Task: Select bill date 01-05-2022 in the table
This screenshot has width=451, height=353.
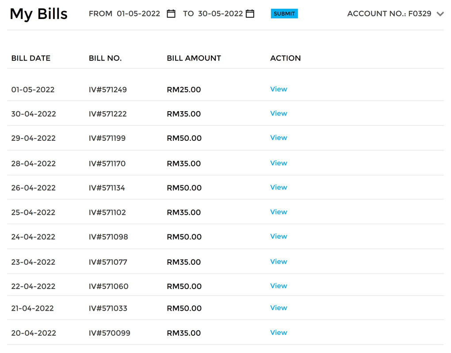Action: [33, 90]
